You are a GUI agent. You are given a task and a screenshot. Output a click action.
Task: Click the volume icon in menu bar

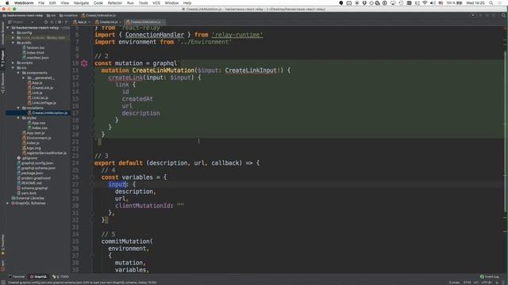[433, 3]
